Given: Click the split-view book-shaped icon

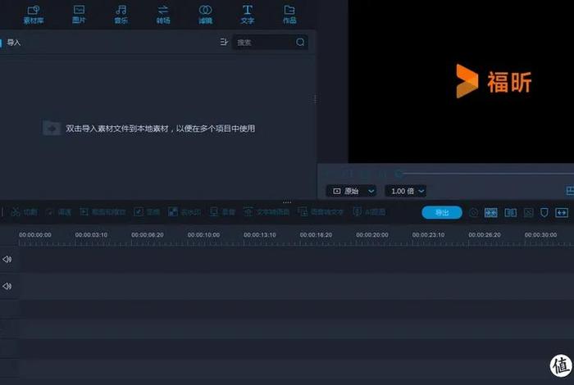Looking at the screenshot, I should 510,213.
